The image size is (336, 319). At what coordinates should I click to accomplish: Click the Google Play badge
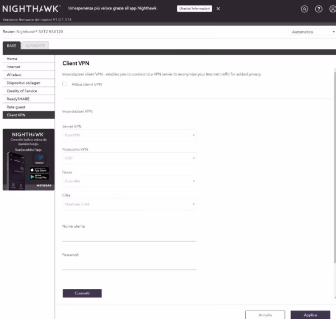[x=39, y=177]
